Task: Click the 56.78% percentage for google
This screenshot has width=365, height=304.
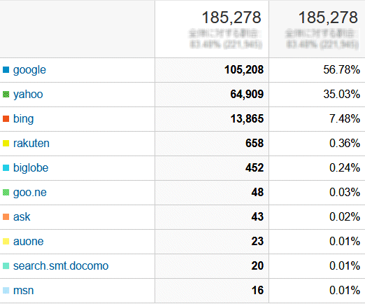Action: click(x=342, y=70)
